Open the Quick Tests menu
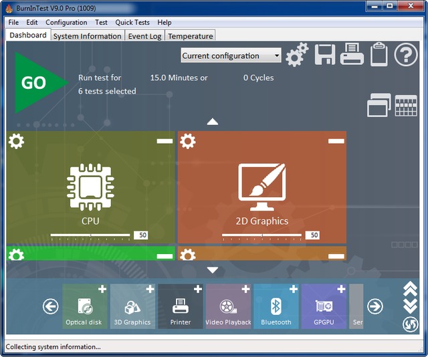This screenshot has height=357, width=428. [132, 22]
